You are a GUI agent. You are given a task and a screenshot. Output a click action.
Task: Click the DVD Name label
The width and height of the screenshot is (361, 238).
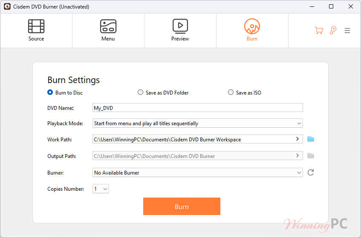coord(61,108)
